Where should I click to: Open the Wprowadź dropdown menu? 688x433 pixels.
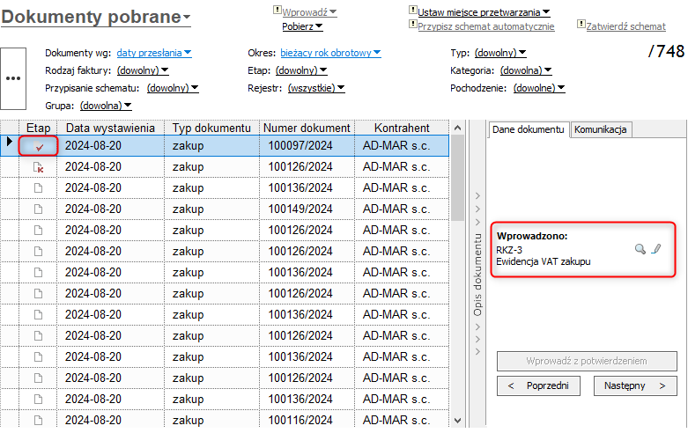[x=309, y=12]
